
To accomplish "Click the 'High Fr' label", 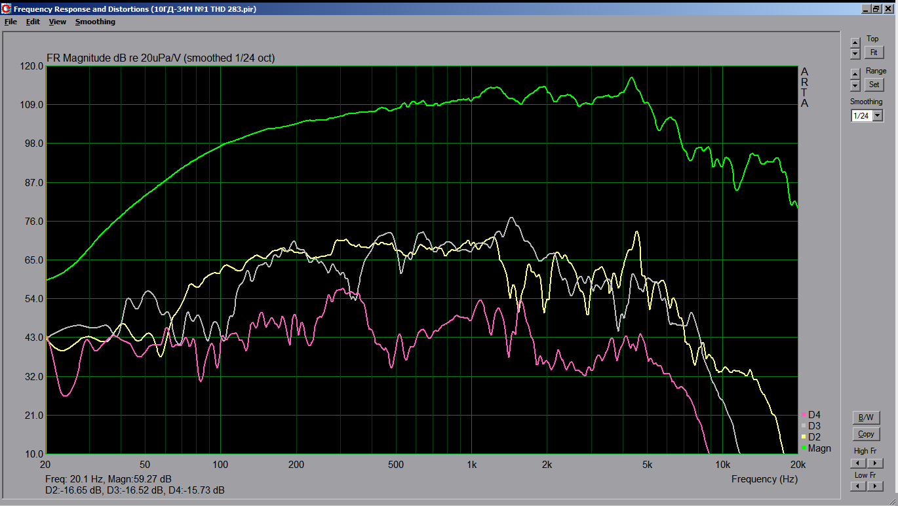I will (865, 451).
